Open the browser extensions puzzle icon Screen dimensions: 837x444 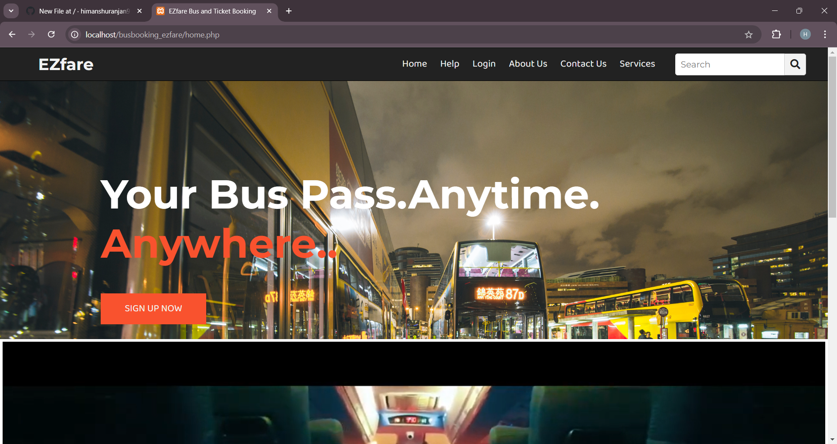[776, 34]
